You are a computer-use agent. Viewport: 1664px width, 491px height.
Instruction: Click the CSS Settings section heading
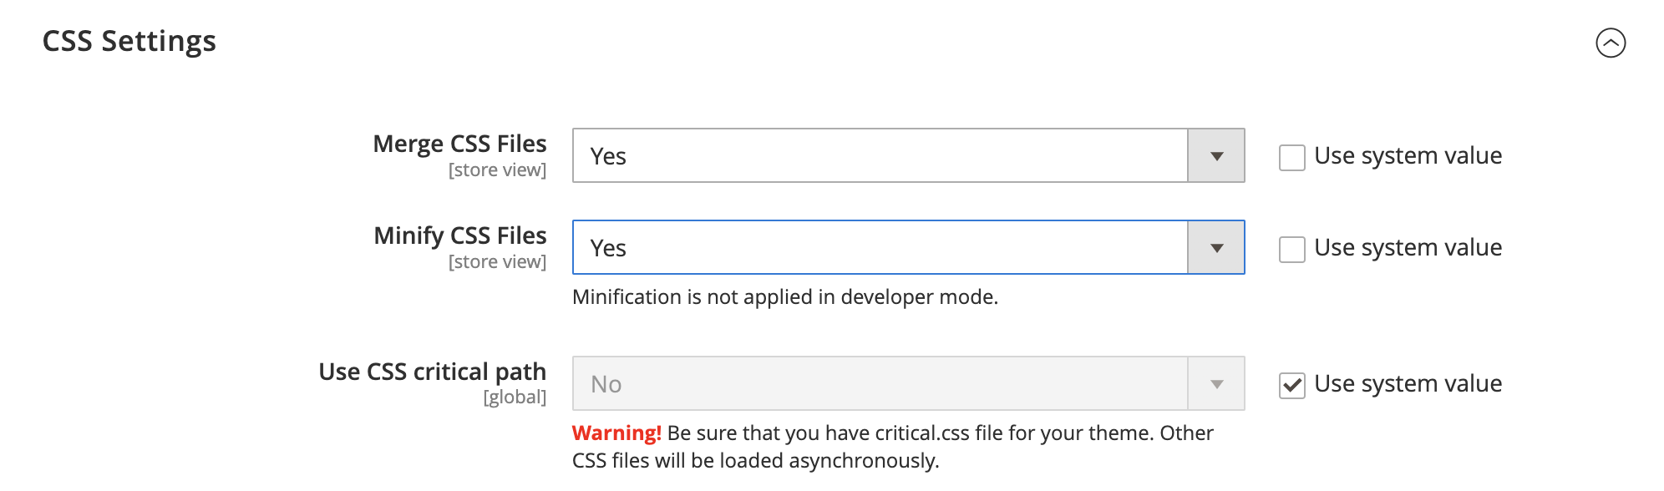pyautogui.click(x=129, y=41)
